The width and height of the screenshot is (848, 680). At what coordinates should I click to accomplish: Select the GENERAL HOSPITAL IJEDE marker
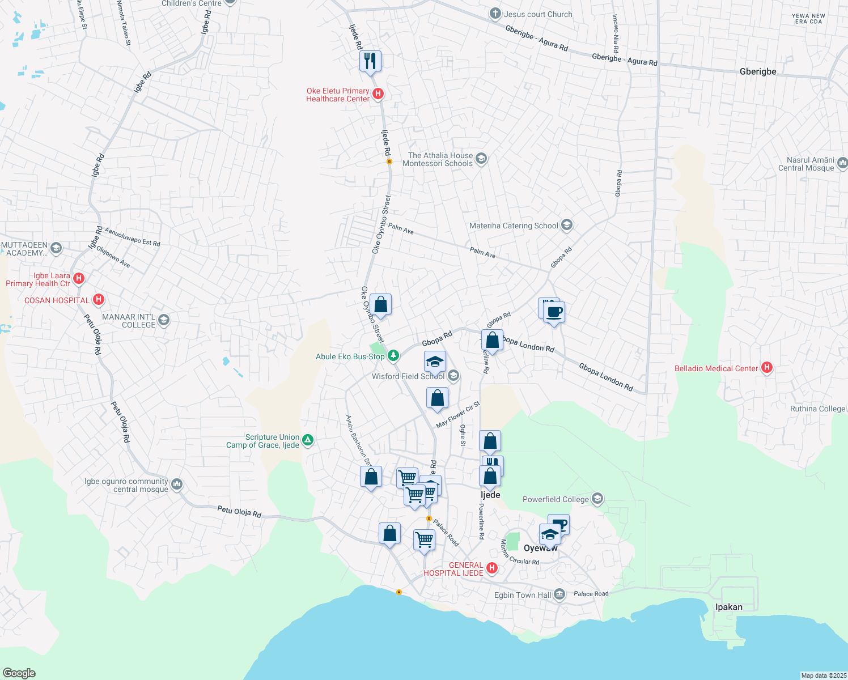coord(491,567)
